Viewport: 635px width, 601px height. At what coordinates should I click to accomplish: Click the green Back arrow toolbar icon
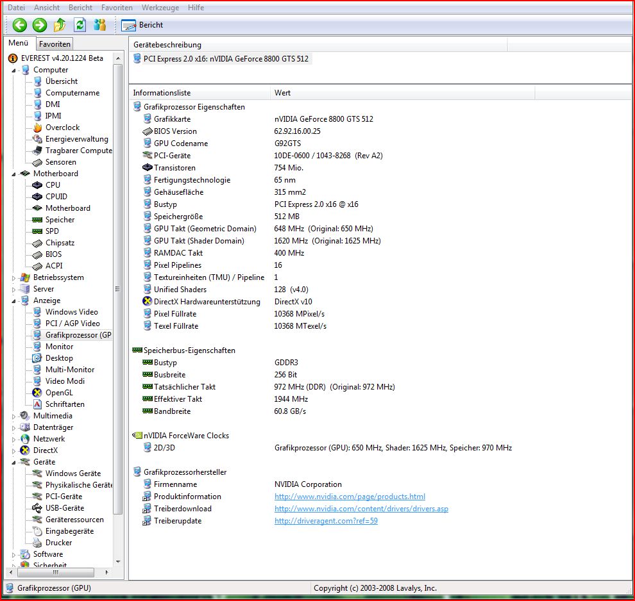point(19,25)
